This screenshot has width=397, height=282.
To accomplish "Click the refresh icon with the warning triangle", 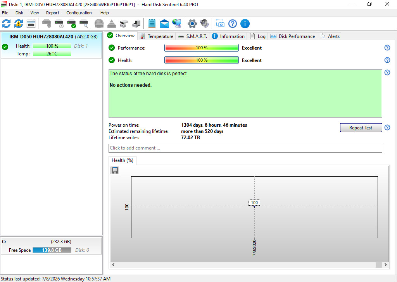I will pyautogui.click(x=19, y=24).
